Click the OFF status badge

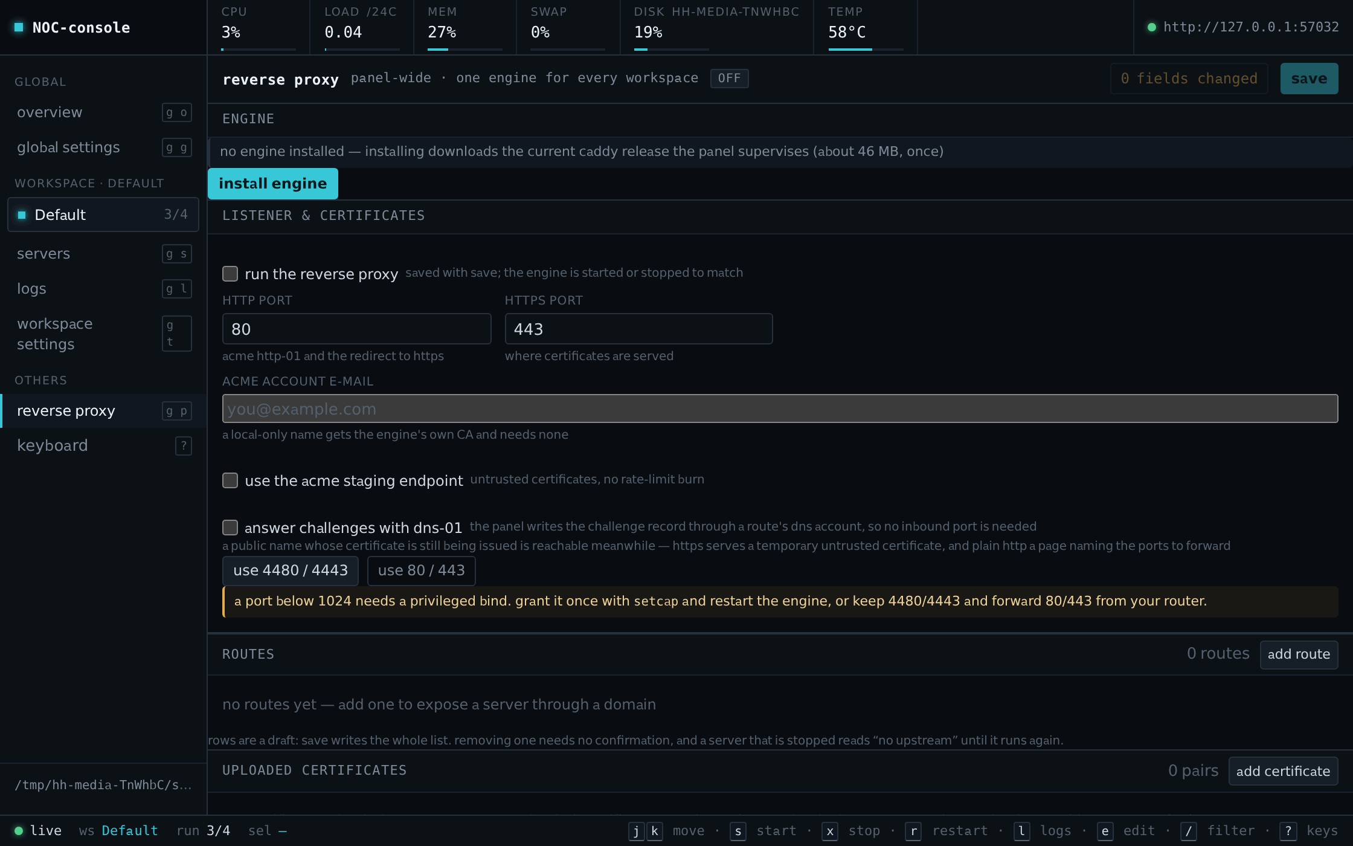tap(730, 79)
